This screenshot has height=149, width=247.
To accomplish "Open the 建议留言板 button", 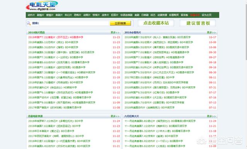I will click(x=198, y=23).
